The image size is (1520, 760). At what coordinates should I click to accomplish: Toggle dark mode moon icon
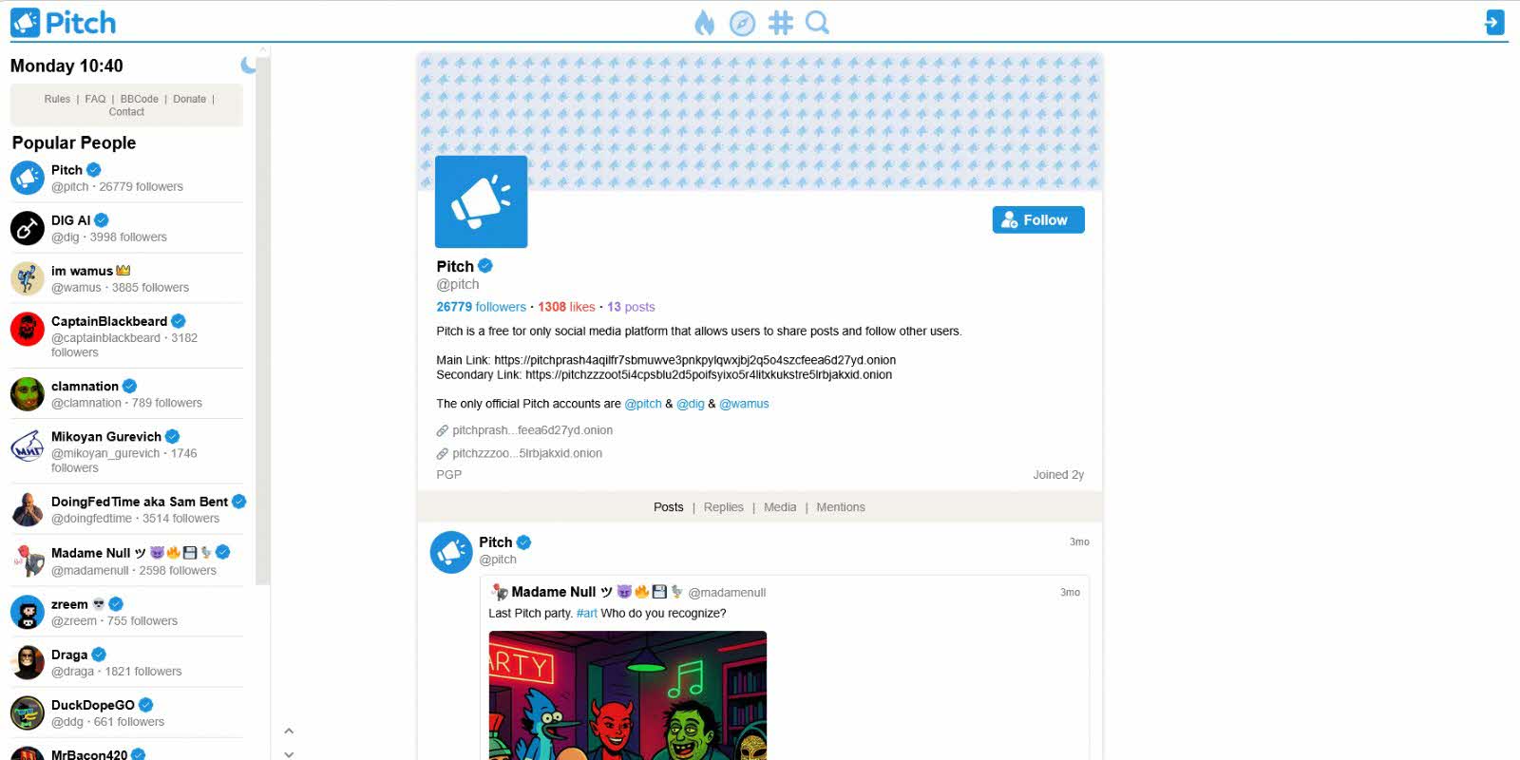tap(248, 66)
